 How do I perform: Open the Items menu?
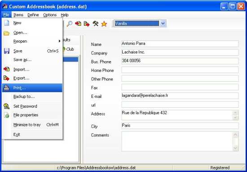[18, 15]
